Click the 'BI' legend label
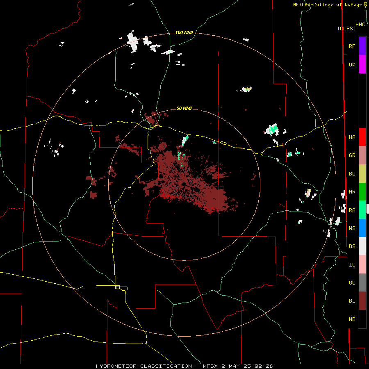369x369 pixels. (352, 301)
